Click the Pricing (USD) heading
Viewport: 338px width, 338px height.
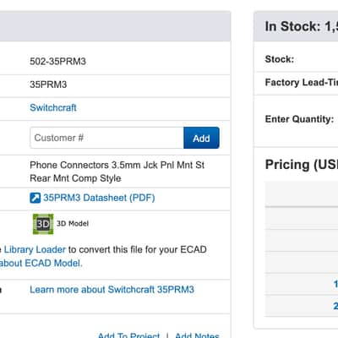coord(302,165)
